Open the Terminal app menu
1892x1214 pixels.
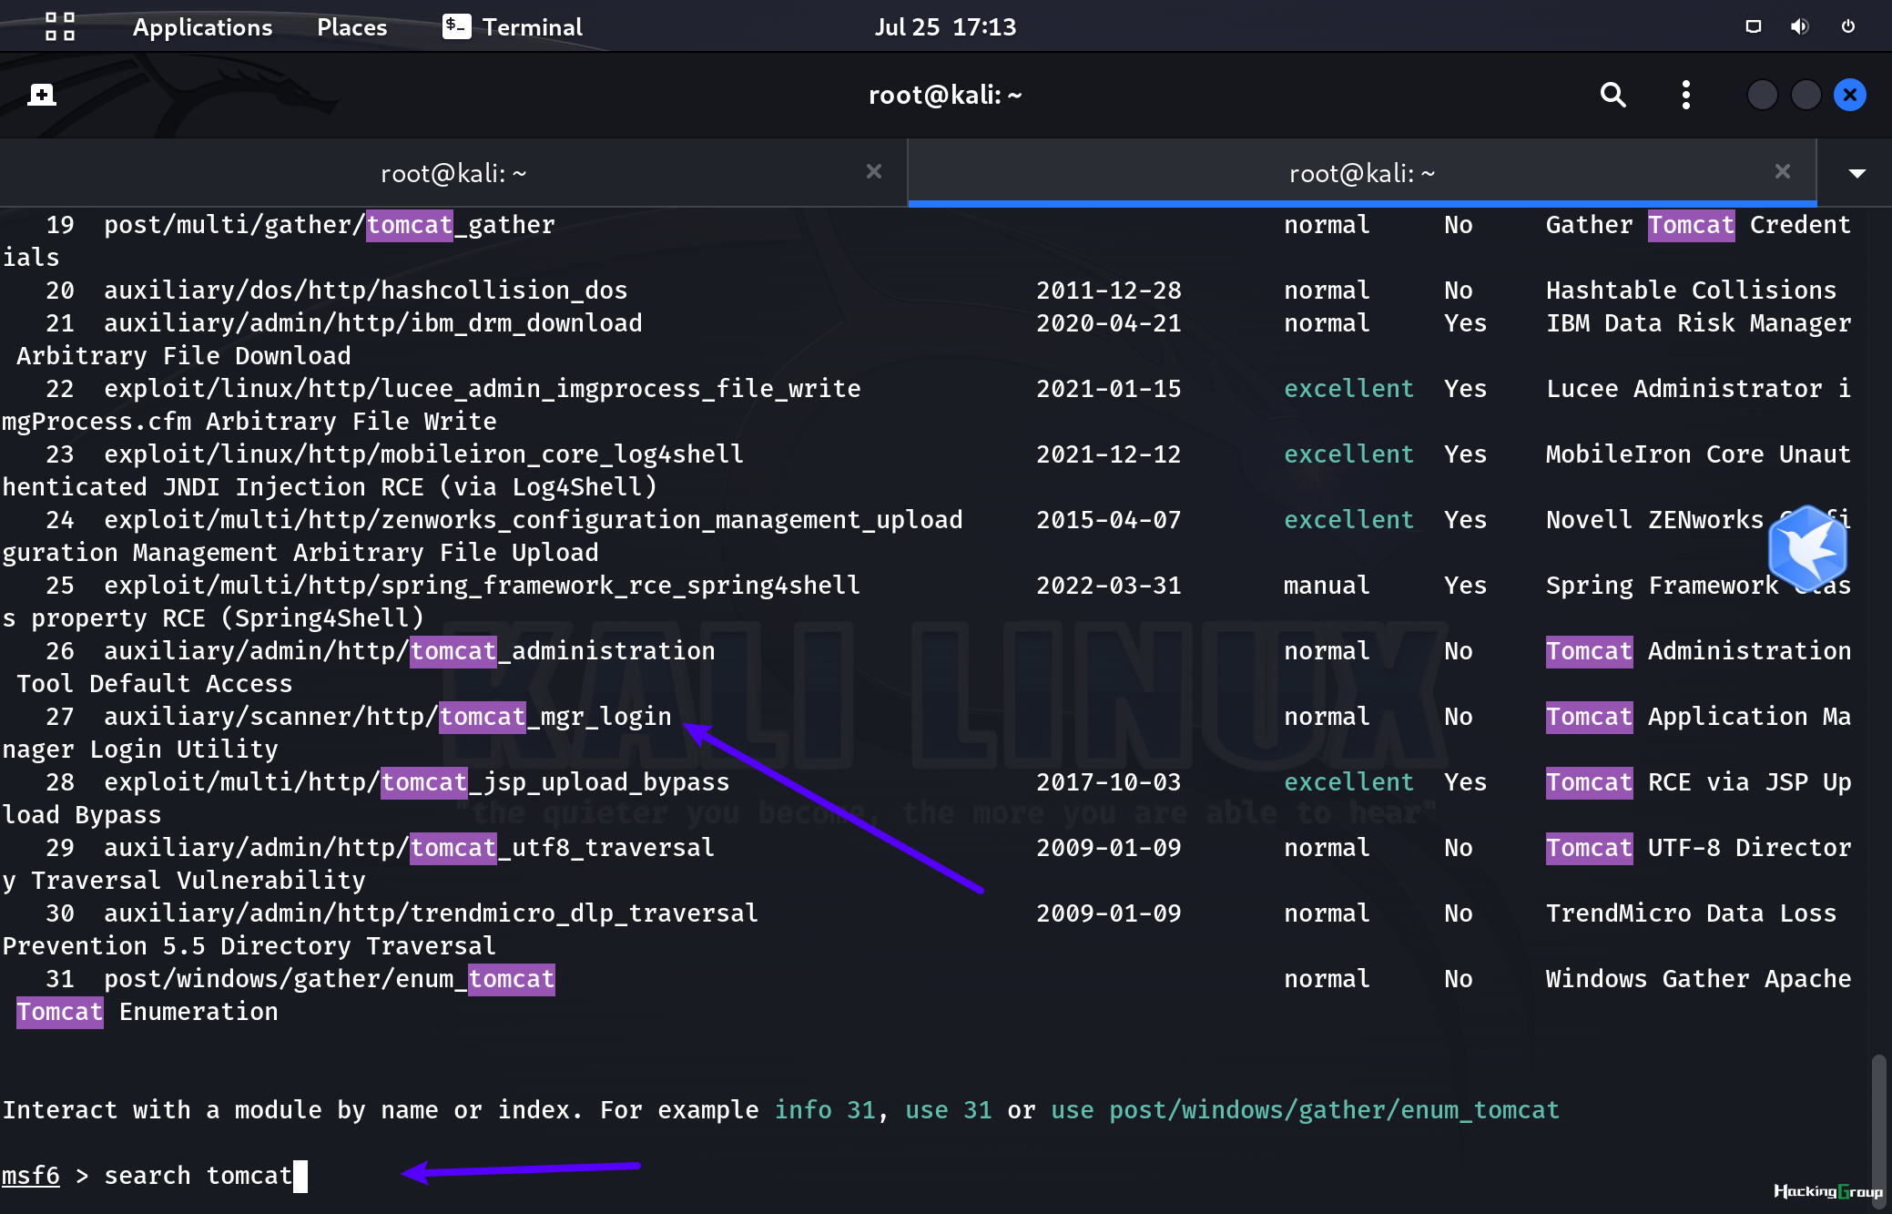pos(513,27)
